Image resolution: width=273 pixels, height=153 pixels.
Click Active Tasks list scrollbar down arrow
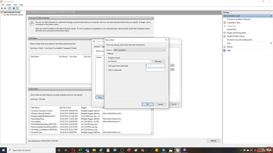tap(152, 133)
